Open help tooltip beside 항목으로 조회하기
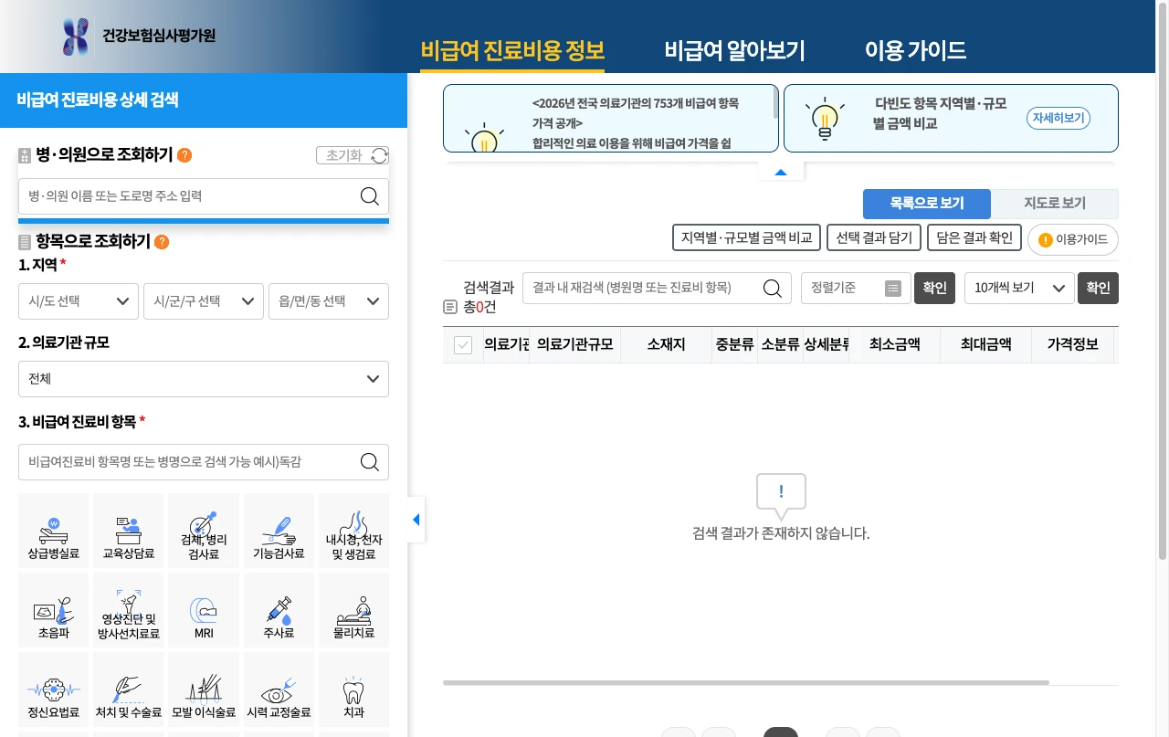Screen dimensions: 1169x737 pyautogui.click(x=162, y=242)
